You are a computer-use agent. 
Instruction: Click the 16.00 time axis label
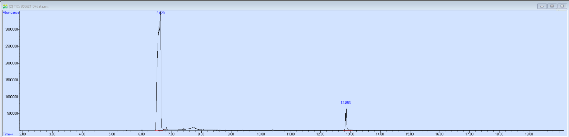coord(440,134)
